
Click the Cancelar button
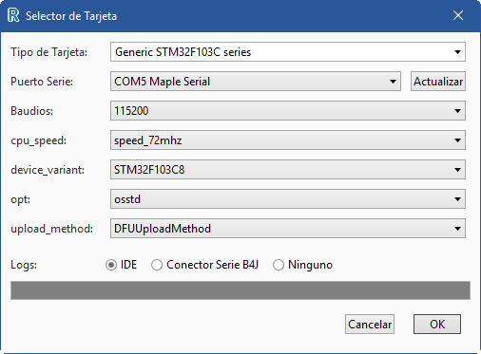point(370,324)
